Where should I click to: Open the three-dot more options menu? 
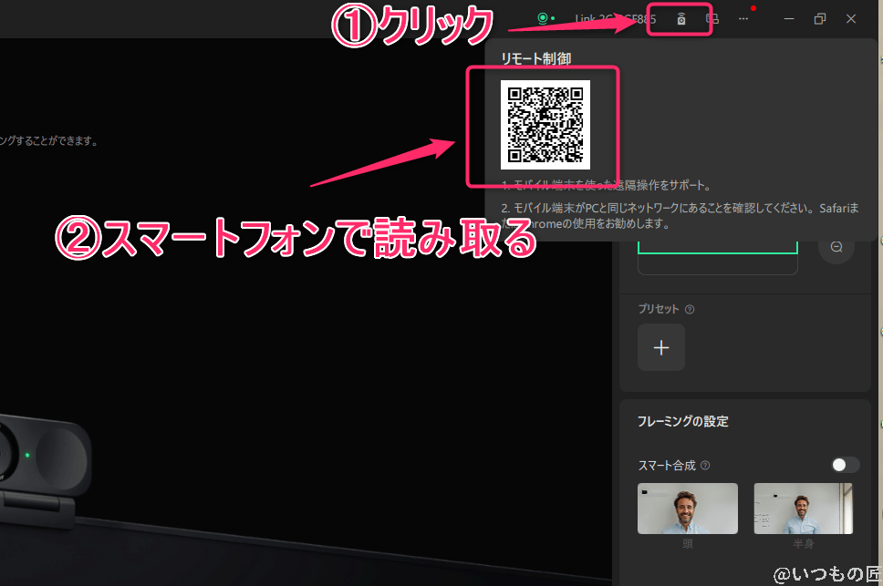(743, 19)
